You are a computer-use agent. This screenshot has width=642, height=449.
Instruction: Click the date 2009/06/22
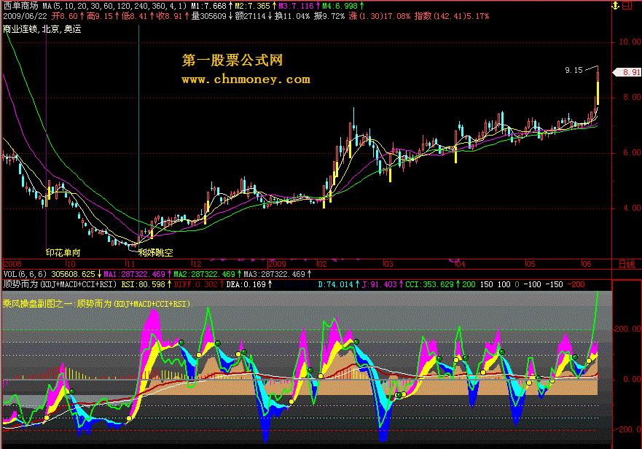(25, 16)
